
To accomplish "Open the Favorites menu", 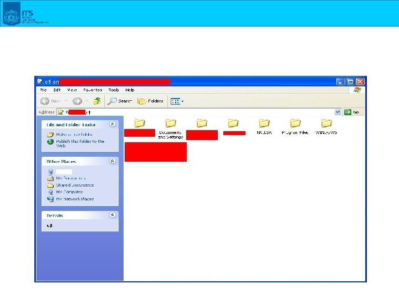I will (93, 90).
